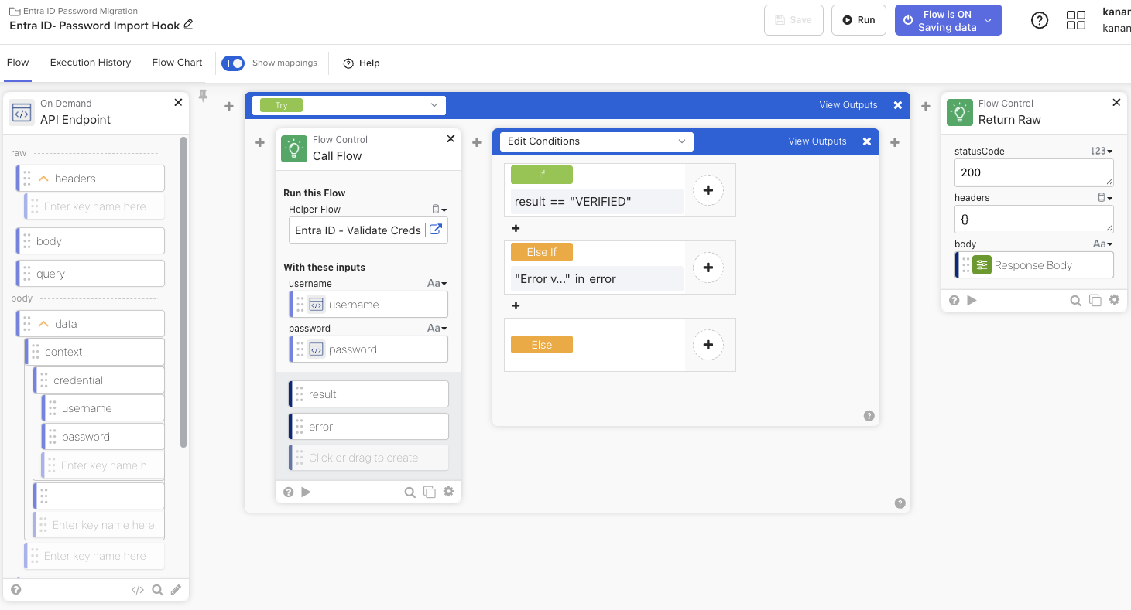The image size is (1131, 610).
Task: Click the pencil edit icon on API Endpoint card
Action: coord(176,590)
